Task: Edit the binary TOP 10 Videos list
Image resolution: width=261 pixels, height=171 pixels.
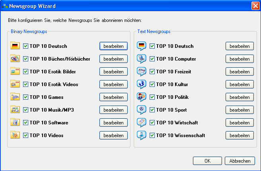Action: pyautogui.click(x=113, y=135)
